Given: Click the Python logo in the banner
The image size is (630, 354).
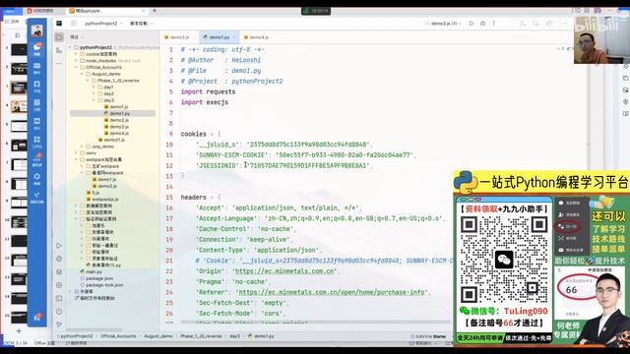Looking at the screenshot, I should pos(466,183).
